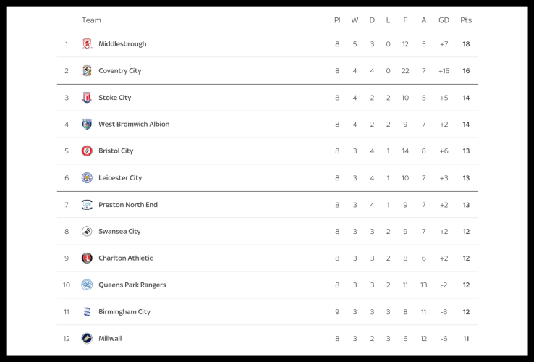Click the Charlton Athletic crest icon
This screenshot has width=534, height=362.
coord(87,258)
